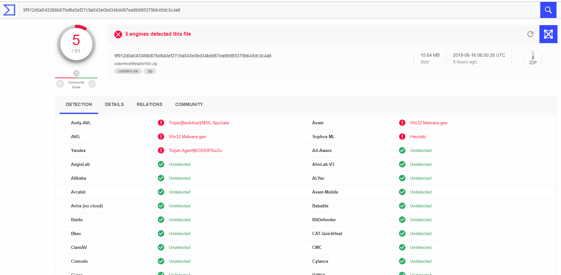Click the zip tag chip
This screenshot has width=561, height=275.
tap(150, 71)
